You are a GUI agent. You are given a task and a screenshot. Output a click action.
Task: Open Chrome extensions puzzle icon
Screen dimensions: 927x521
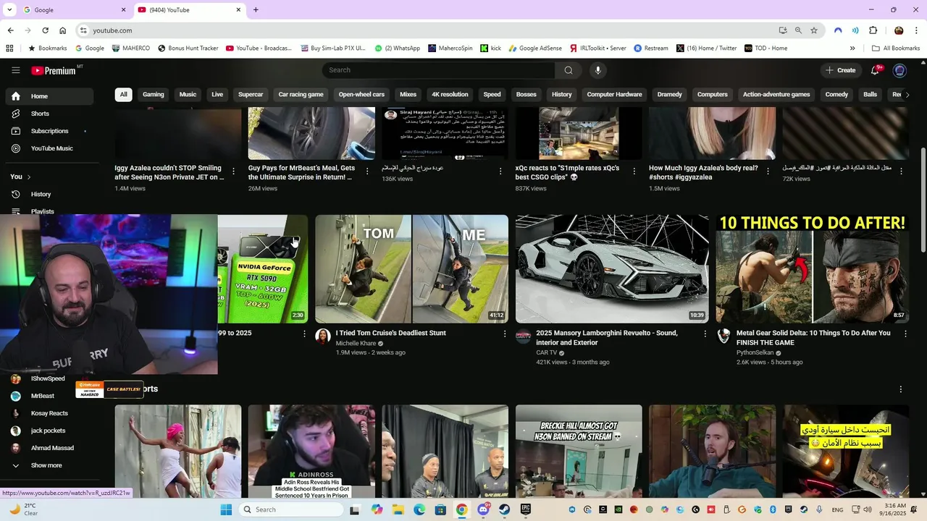[873, 30]
